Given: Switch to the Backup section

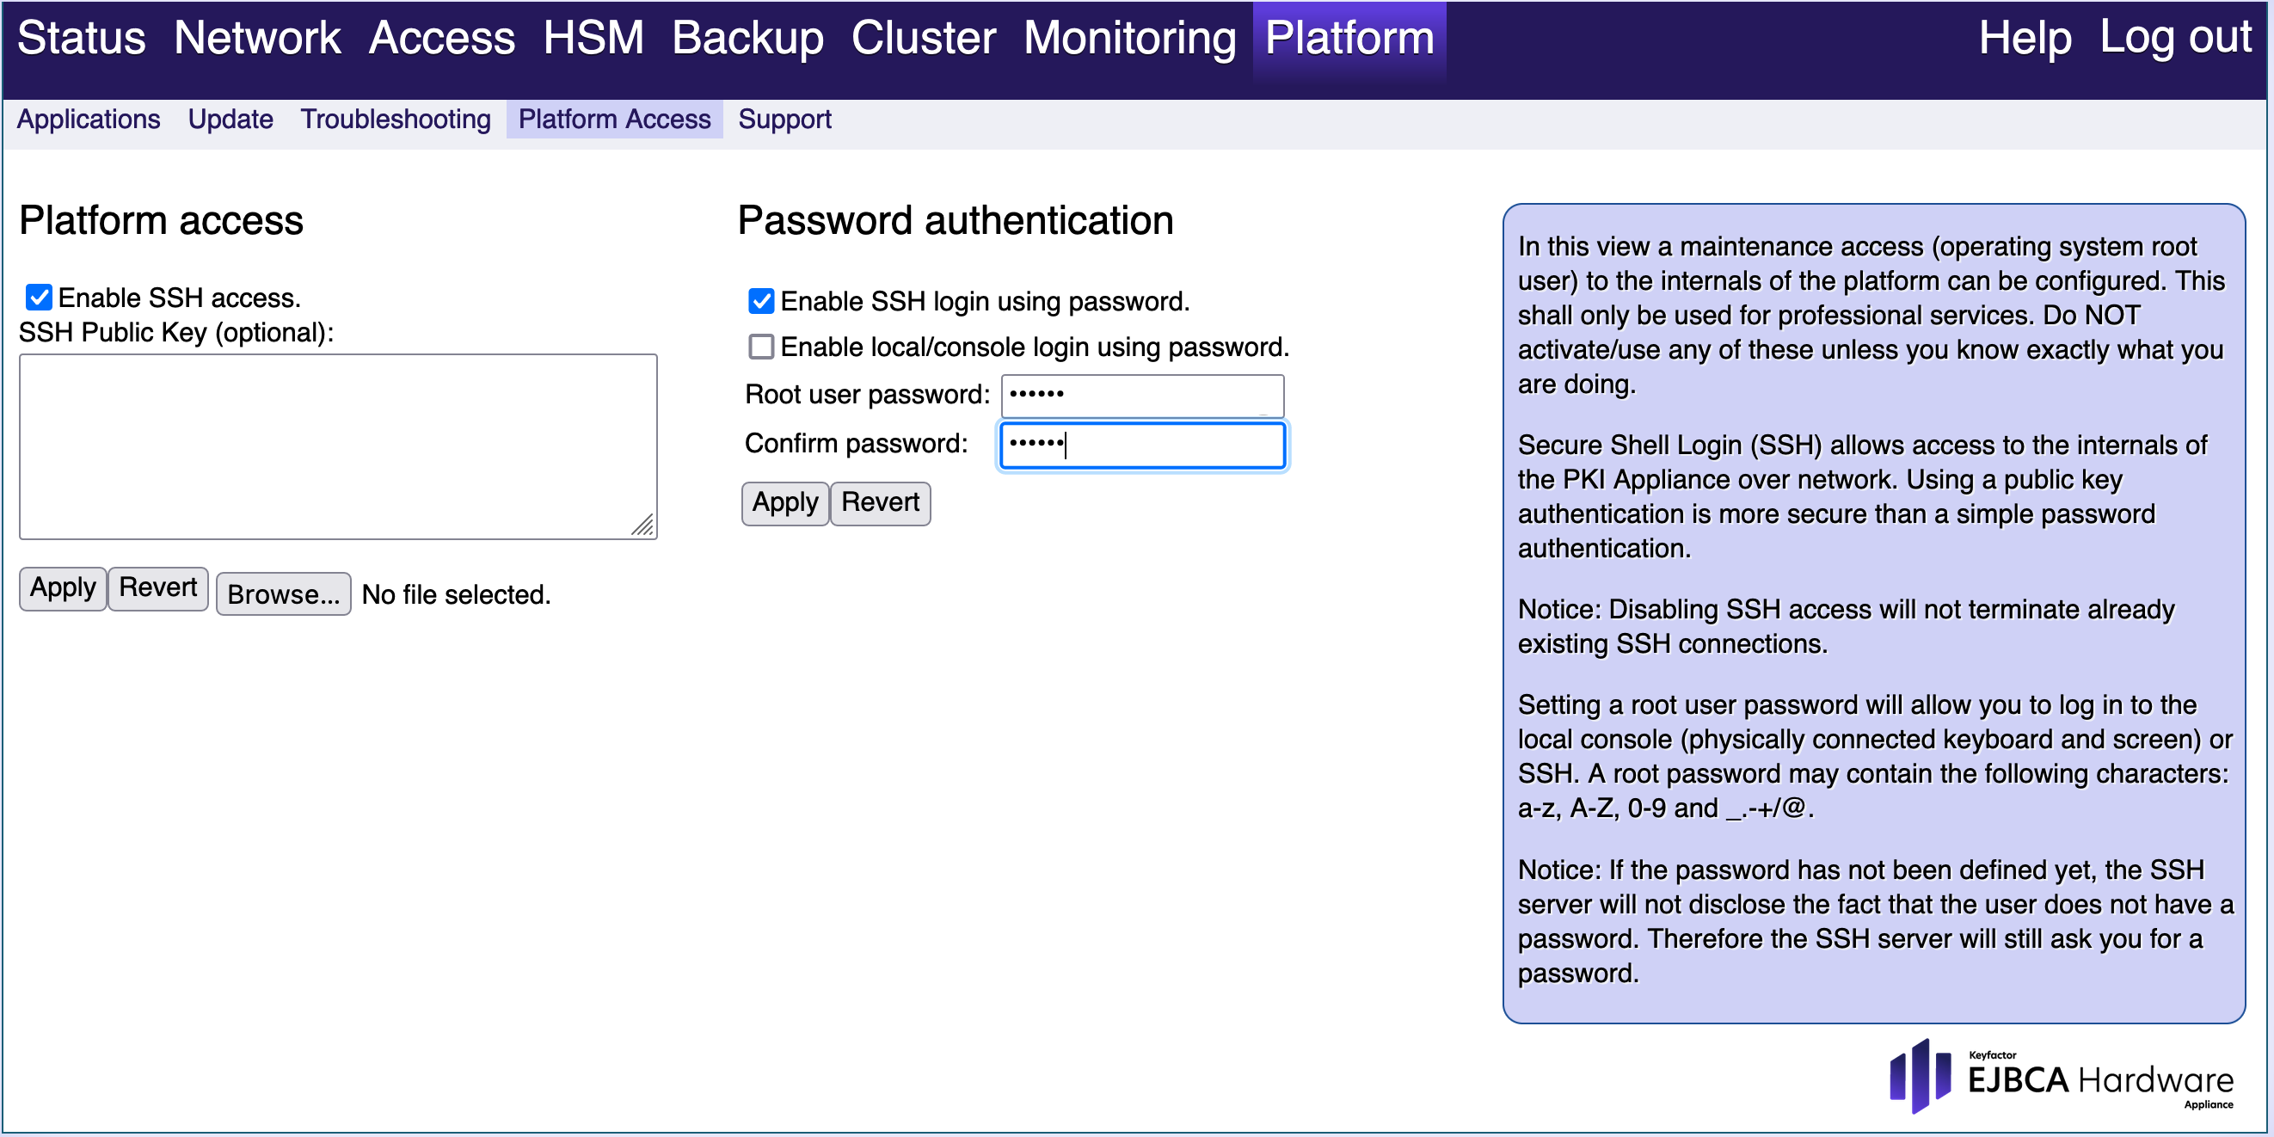Looking at the screenshot, I should [x=747, y=39].
